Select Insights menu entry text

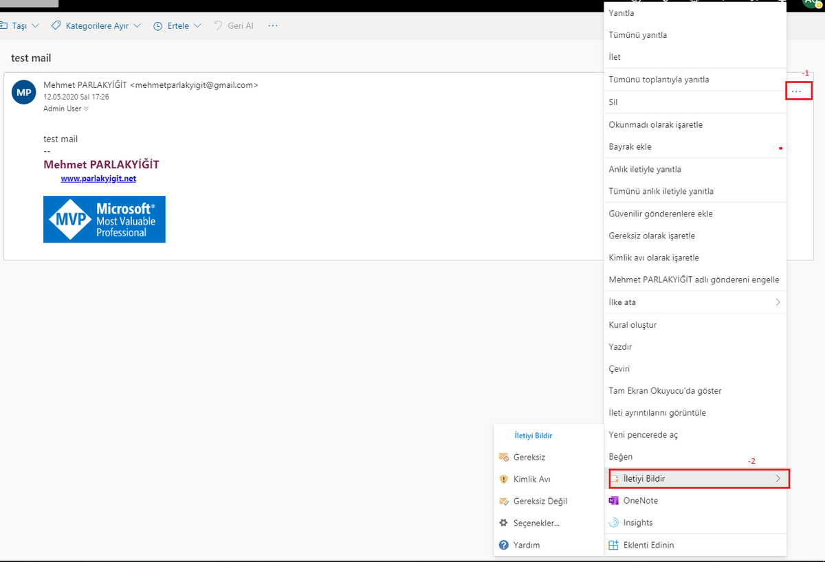click(638, 523)
